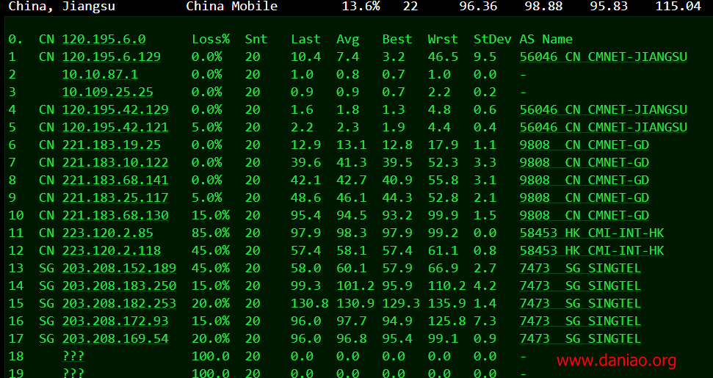
Task: Open IP link 120.195.42.129
Action: (115, 109)
